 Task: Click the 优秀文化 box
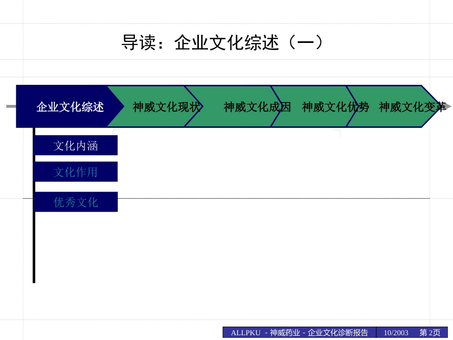tap(76, 202)
